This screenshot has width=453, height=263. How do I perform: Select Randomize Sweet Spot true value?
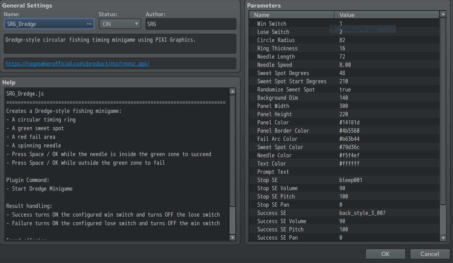tap(345, 90)
